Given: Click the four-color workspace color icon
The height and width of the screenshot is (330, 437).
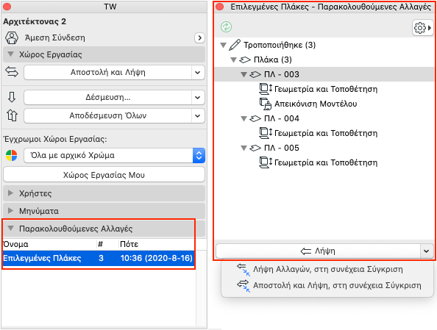Looking at the screenshot, I should (12, 155).
